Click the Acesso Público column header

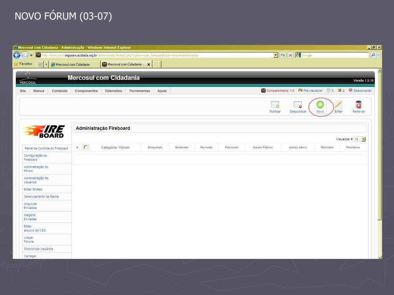pyautogui.click(x=262, y=147)
